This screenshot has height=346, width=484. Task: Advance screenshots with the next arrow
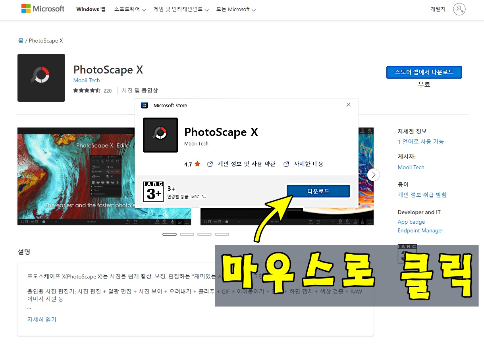point(374,175)
